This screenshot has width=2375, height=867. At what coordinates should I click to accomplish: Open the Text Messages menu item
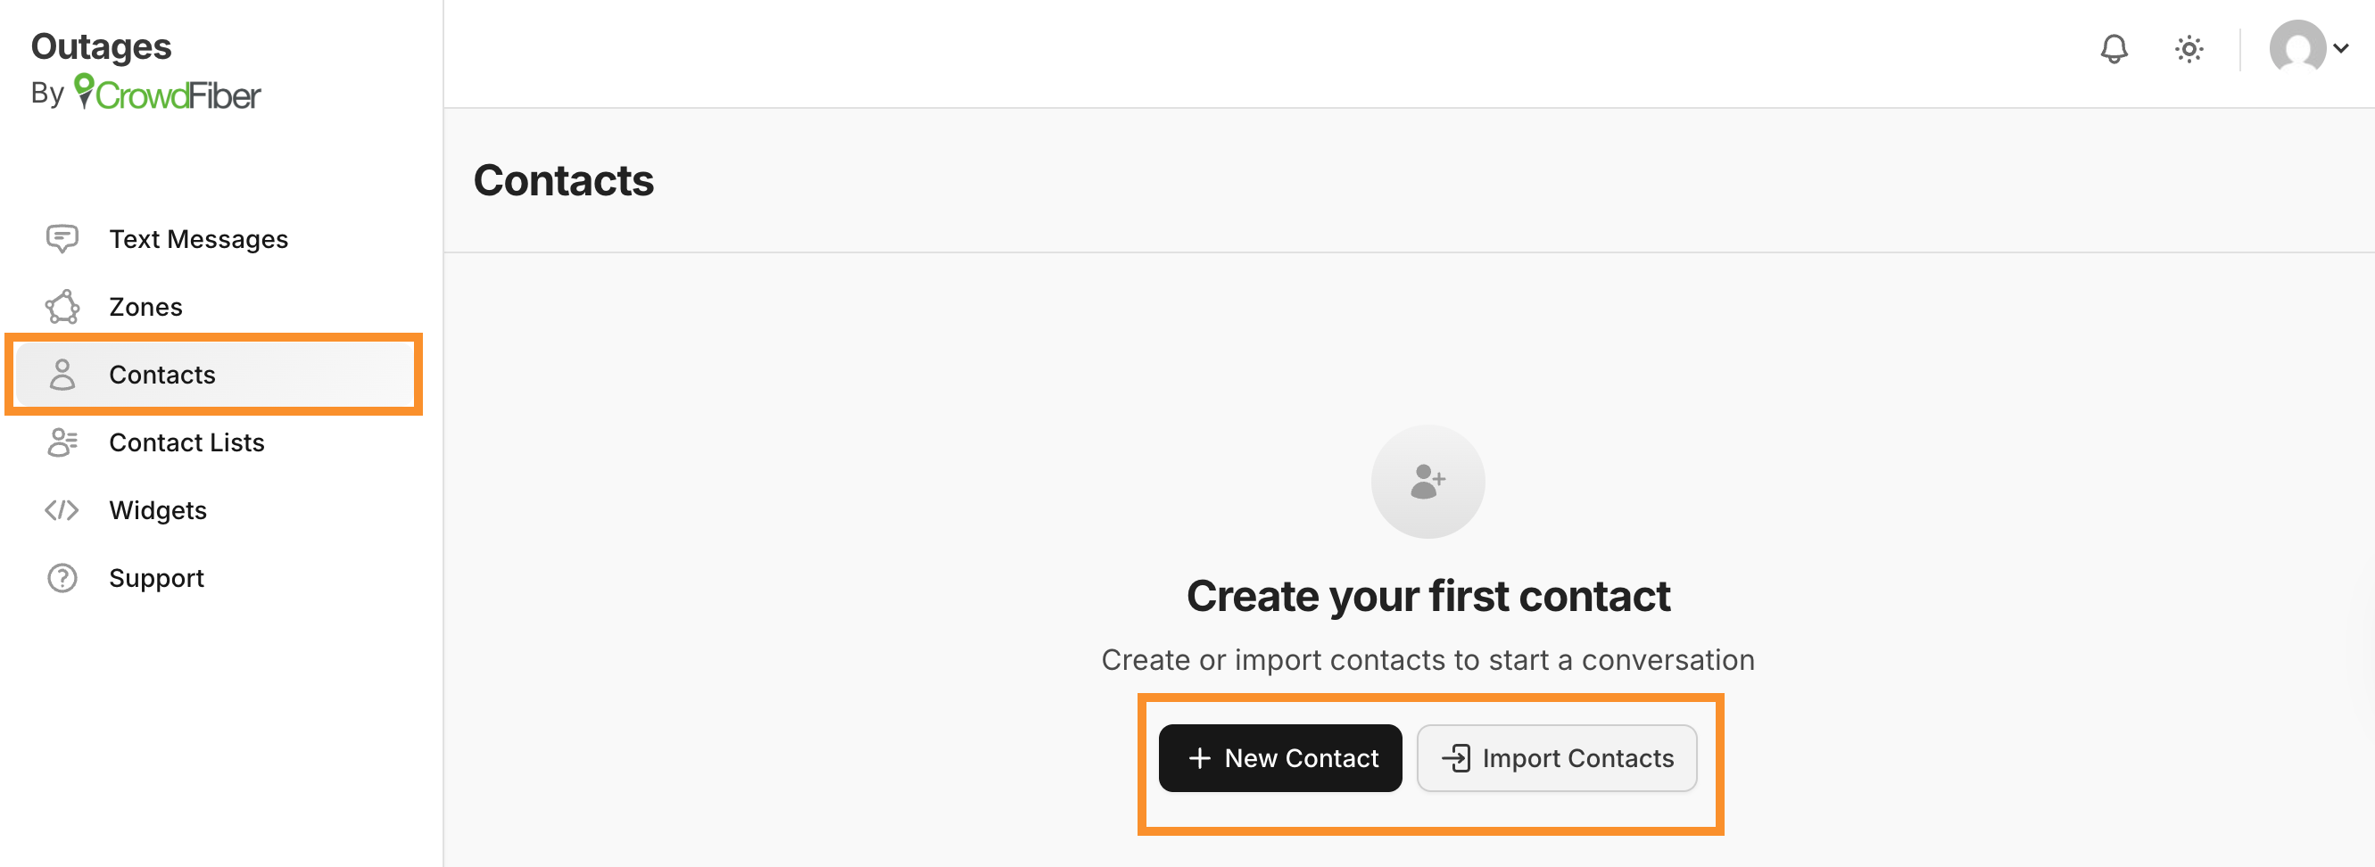(199, 239)
